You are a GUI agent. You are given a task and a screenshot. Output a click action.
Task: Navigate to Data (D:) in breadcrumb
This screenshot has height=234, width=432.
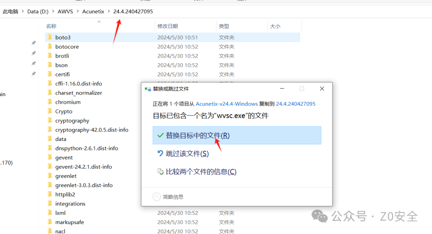point(38,11)
